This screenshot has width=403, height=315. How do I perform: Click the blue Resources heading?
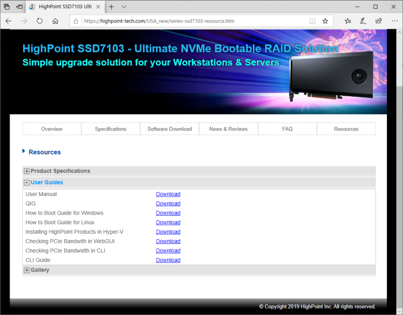pyautogui.click(x=45, y=152)
